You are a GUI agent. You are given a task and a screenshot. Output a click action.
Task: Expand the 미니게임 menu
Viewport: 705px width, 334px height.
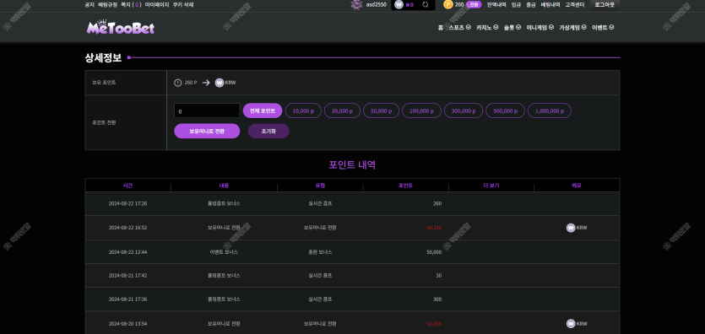[540, 27]
